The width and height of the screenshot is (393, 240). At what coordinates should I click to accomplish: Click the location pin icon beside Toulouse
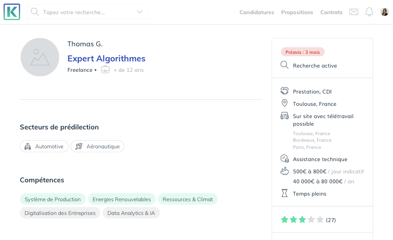pos(284,103)
